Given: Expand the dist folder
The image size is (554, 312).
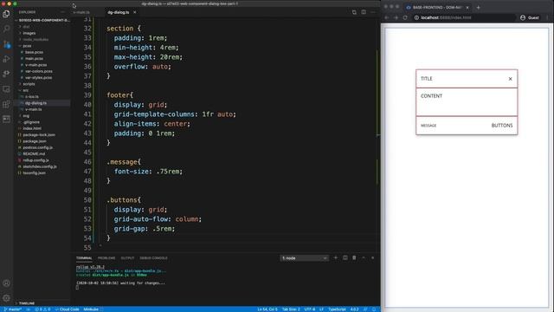Looking at the screenshot, I should pos(26,27).
